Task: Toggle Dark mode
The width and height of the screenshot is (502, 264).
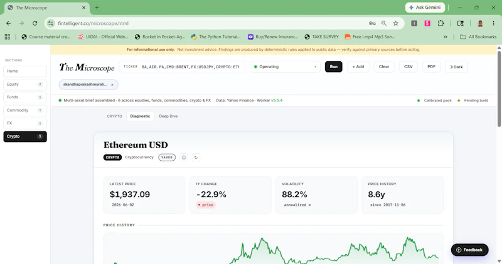Action: point(456,67)
